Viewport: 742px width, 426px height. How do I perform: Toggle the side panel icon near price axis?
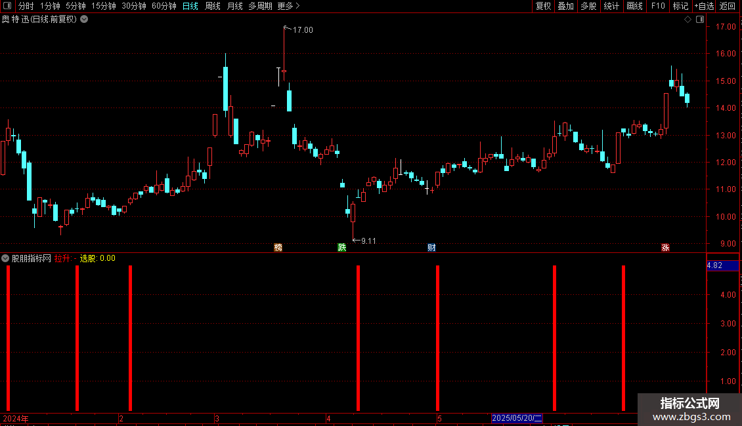[700, 20]
